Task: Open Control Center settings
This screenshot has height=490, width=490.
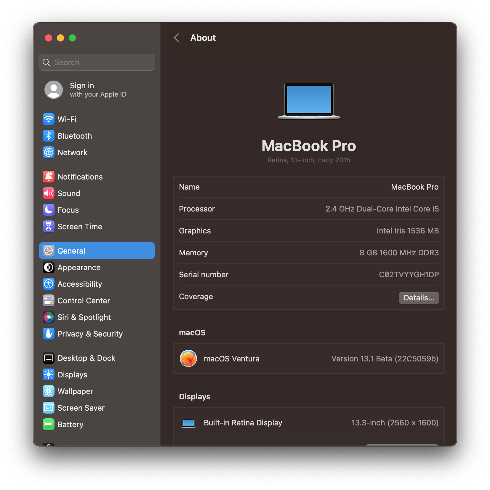Action: [x=97, y=301]
